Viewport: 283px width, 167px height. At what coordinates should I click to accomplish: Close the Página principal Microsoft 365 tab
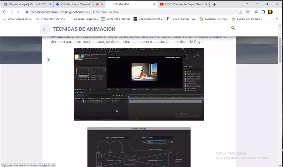(50, 4)
